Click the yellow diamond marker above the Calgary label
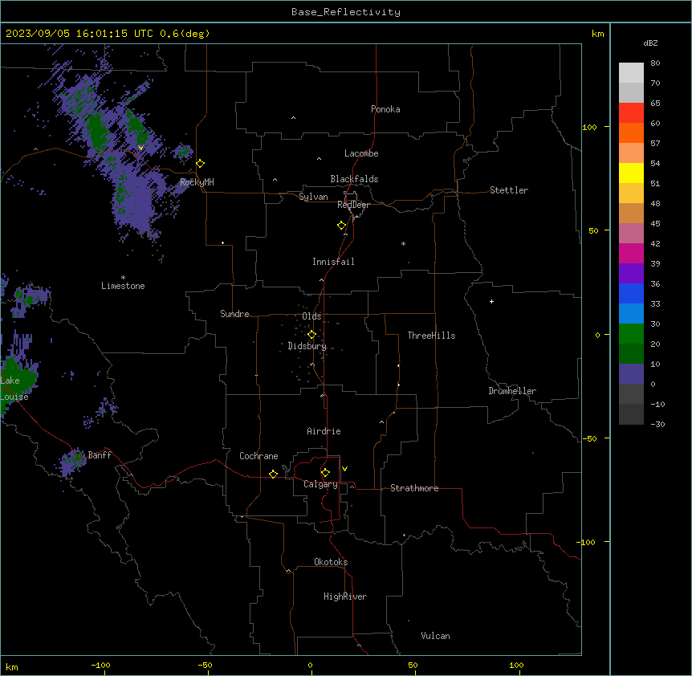This screenshot has height=676, width=692. (x=325, y=473)
